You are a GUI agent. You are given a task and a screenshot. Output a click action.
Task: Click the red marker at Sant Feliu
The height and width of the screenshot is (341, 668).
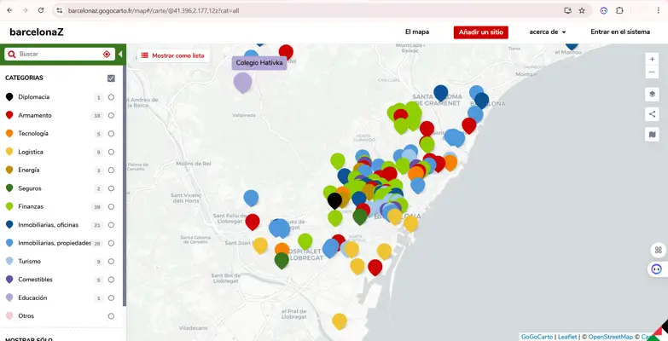tap(253, 222)
